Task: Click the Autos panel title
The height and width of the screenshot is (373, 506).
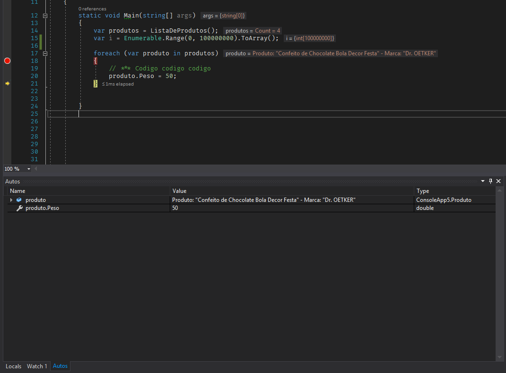Action: click(13, 182)
